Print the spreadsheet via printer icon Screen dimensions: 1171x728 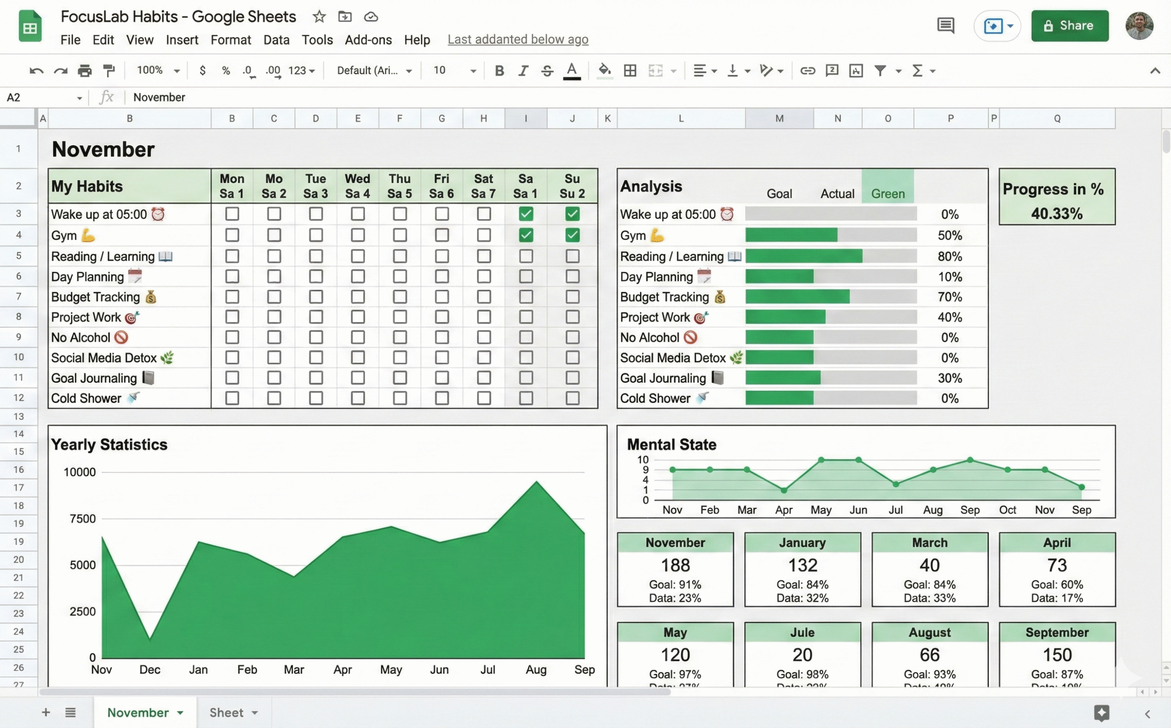(85, 71)
